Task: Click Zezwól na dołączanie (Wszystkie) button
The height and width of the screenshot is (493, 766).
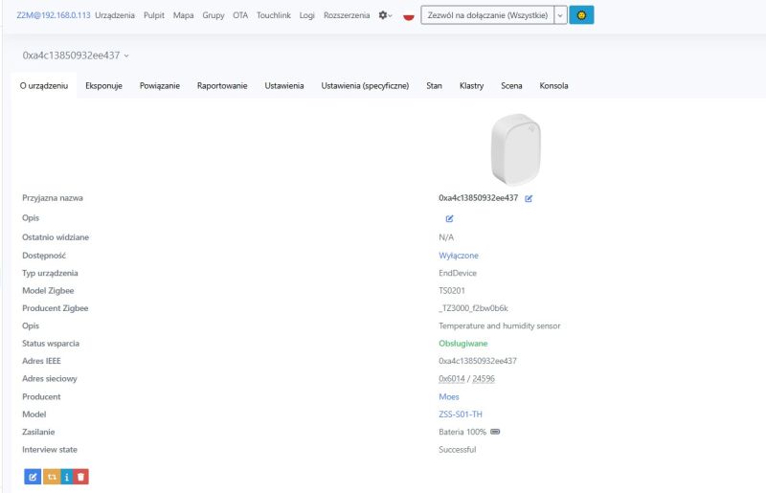Action: 487,15
